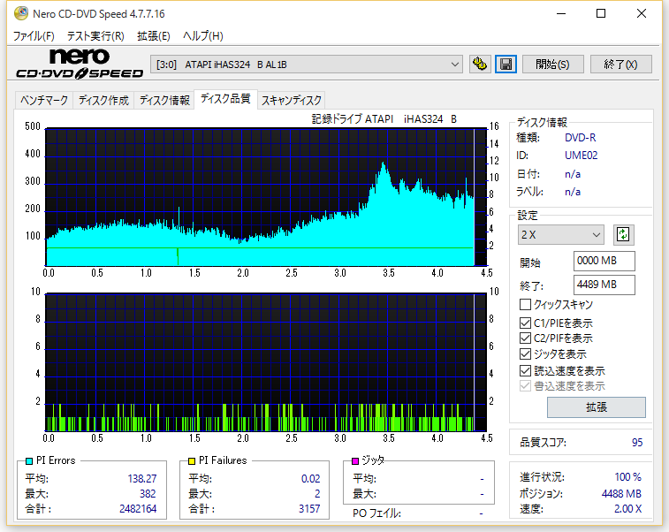Click the PO フェイル label
669x532 pixels.
(x=376, y=513)
